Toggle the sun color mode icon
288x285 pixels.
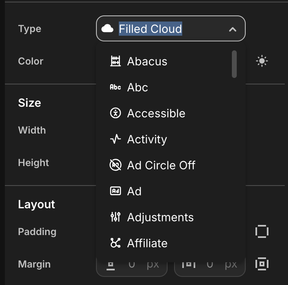262,61
